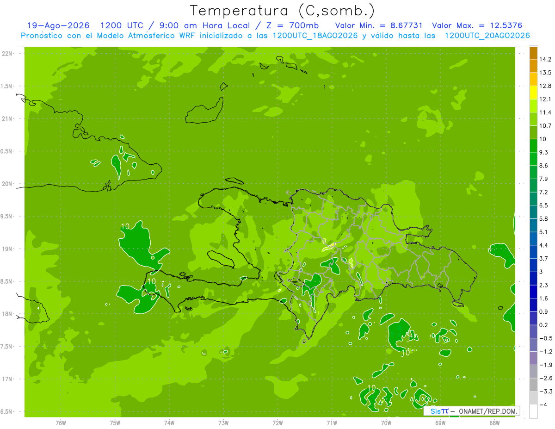
Task: Click the 9.3 legend value
Action: [545, 152]
